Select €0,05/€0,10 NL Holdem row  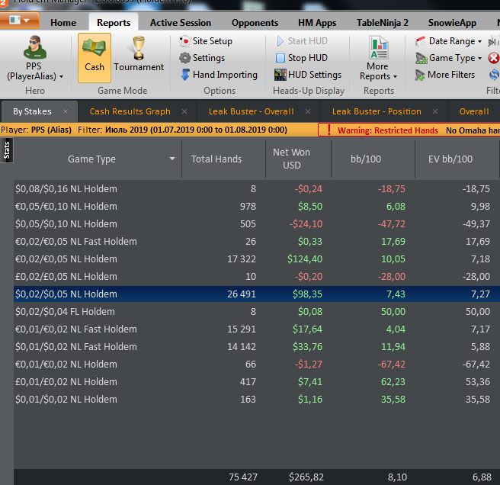click(257, 206)
